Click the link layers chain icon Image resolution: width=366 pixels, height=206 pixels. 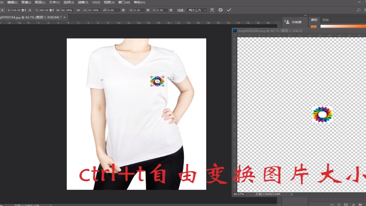point(331,204)
